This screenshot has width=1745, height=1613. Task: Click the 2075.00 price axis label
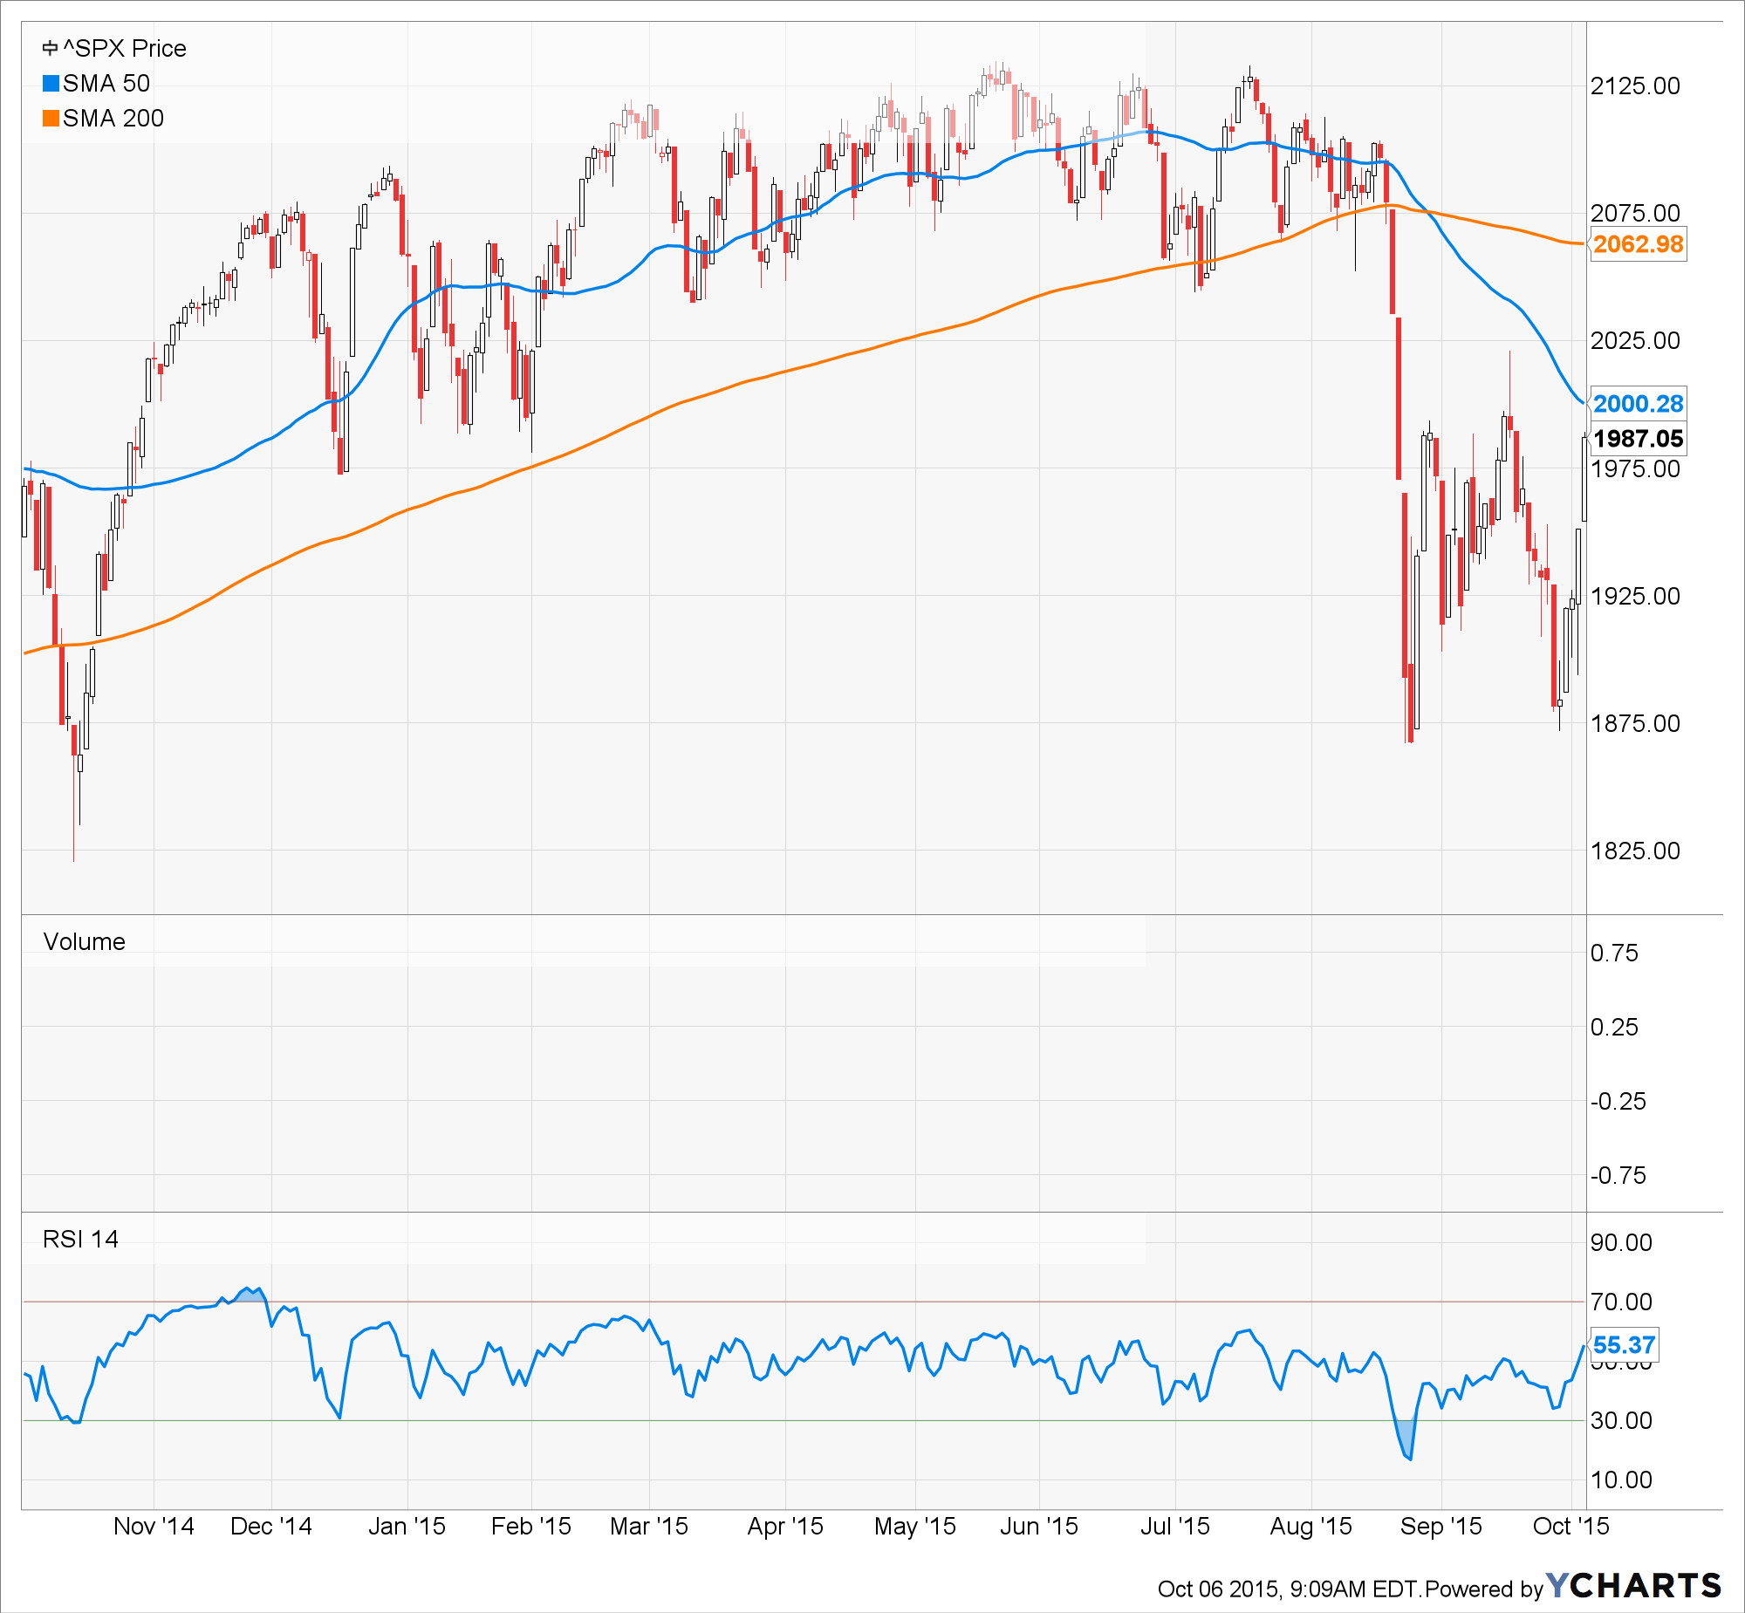coord(1635,214)
